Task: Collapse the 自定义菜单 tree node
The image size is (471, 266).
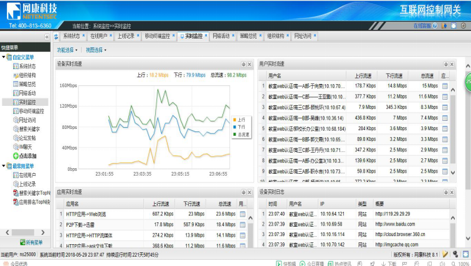Action: point(3,57)
